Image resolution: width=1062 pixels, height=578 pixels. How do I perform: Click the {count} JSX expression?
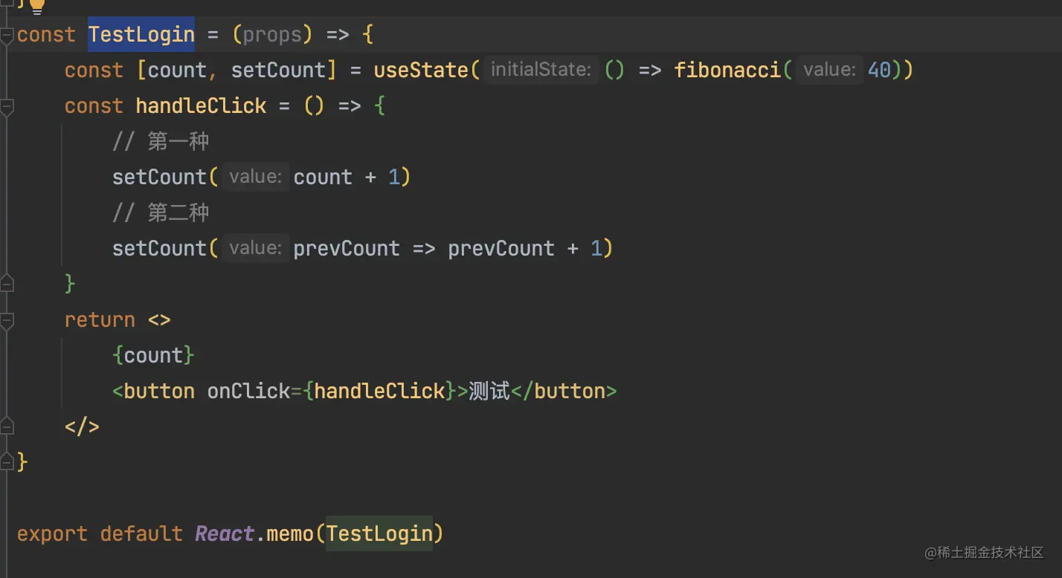pos(153,355)
